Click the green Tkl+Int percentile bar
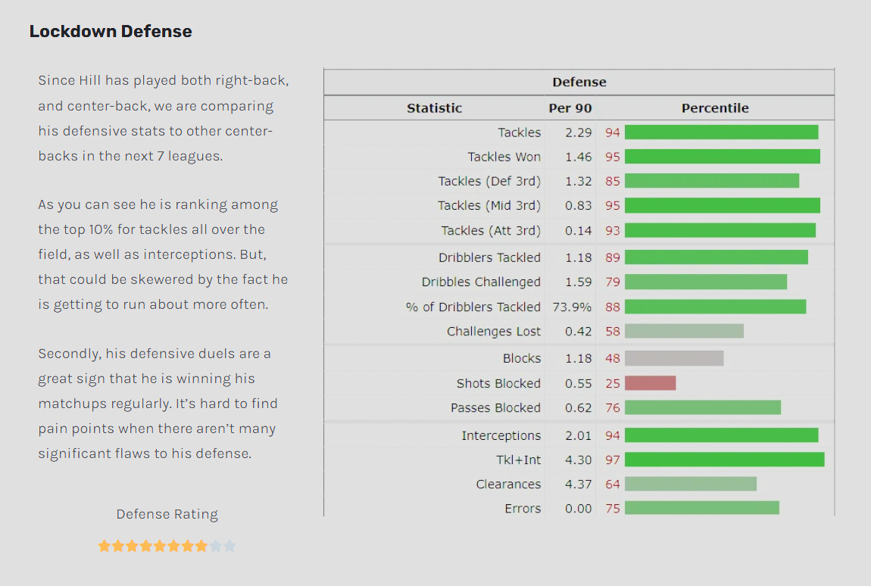This screenshot has height=586, width=871. (x=724, y=460)
